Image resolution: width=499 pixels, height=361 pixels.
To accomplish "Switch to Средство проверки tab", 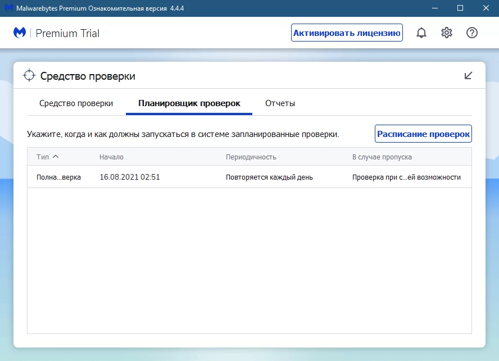I will click(x=76, y=103).
